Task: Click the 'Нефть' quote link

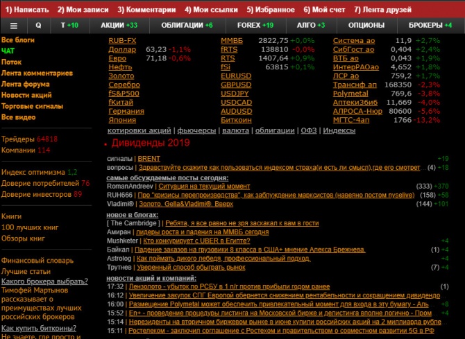Action: point(120,67)
